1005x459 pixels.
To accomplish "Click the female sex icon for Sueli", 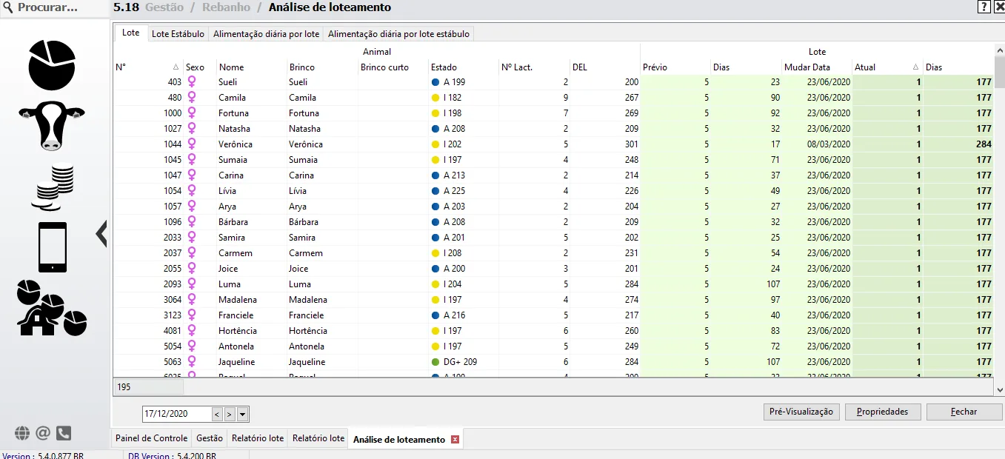I will [192, 82].
